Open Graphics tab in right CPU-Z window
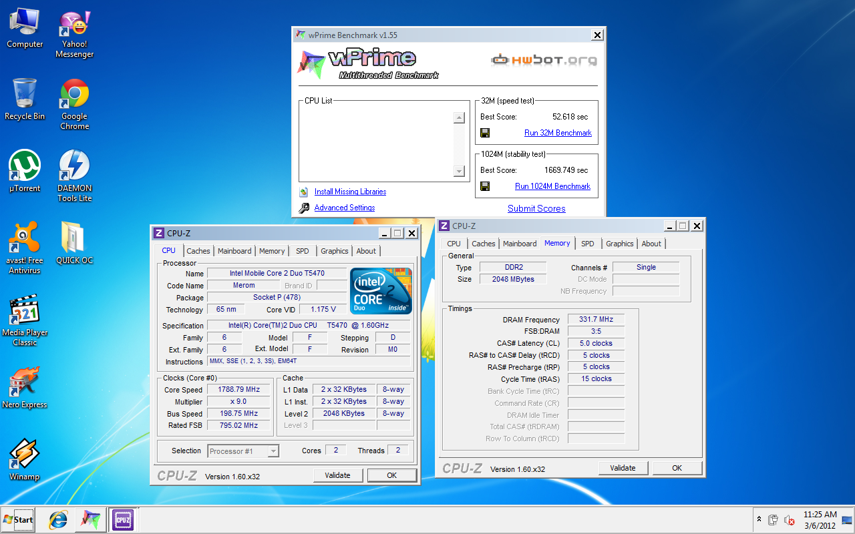 coord(620,244)
